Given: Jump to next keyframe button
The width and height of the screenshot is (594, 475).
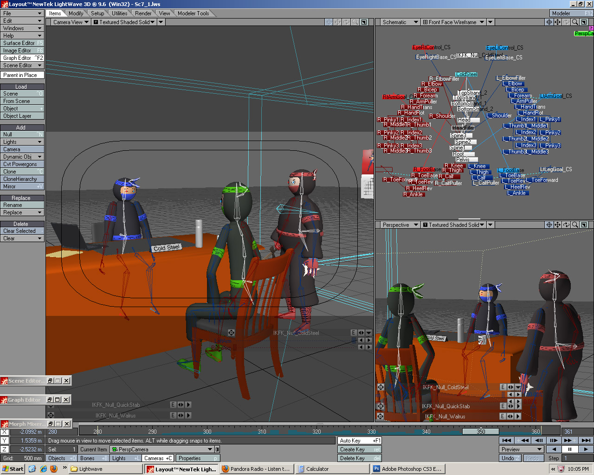Looking at the screenshot, I should point(569,440).
